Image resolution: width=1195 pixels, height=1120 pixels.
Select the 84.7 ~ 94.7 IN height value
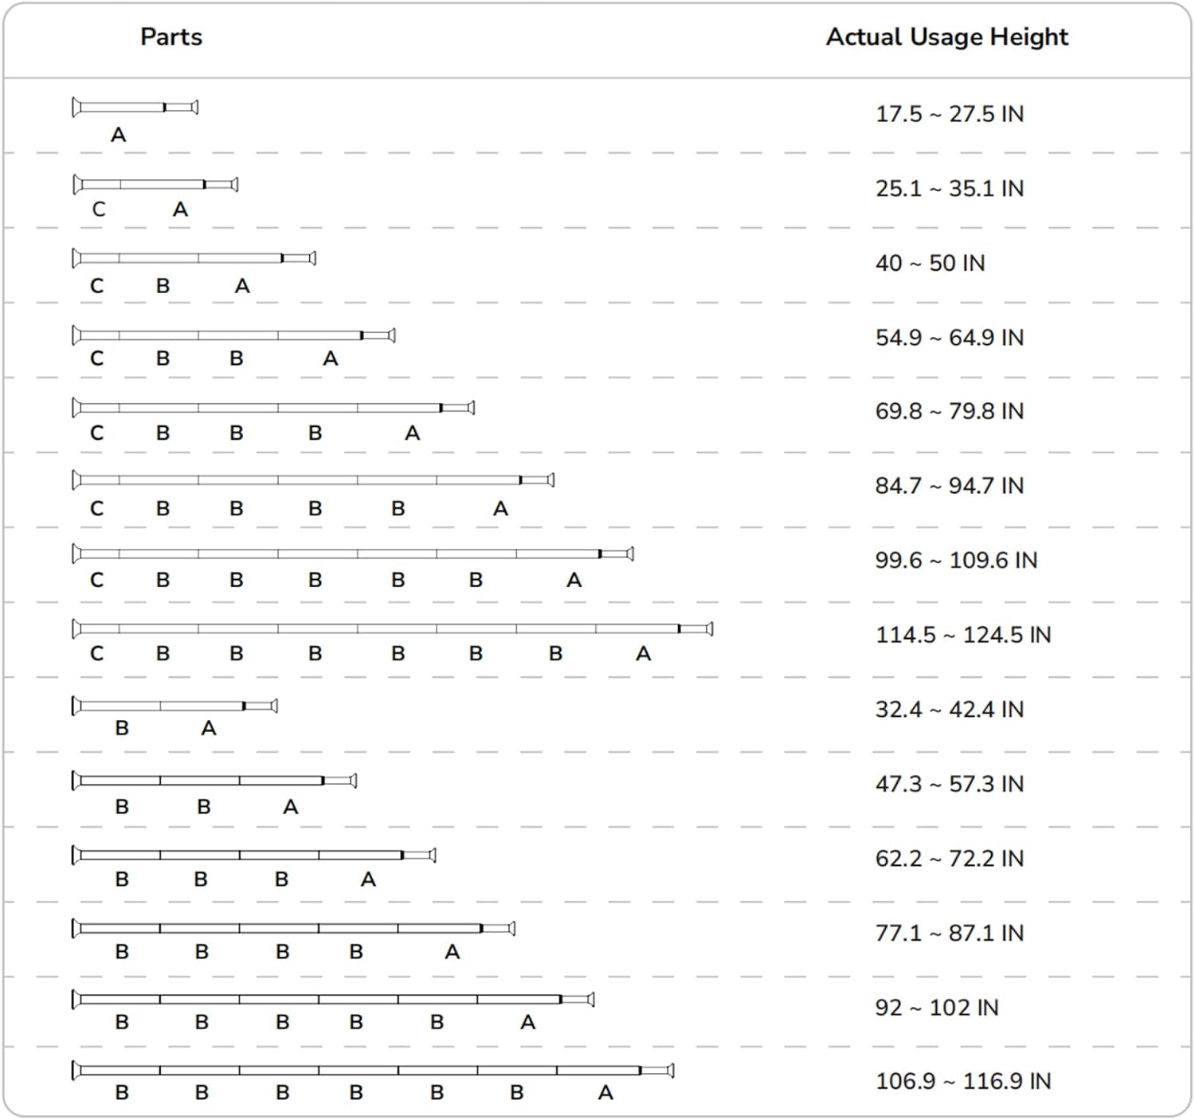coord(949,486)
